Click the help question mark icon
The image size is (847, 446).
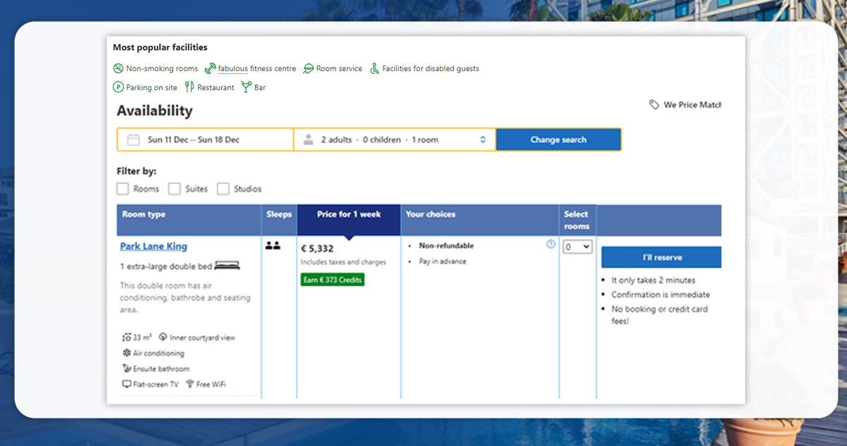point(551,244)
